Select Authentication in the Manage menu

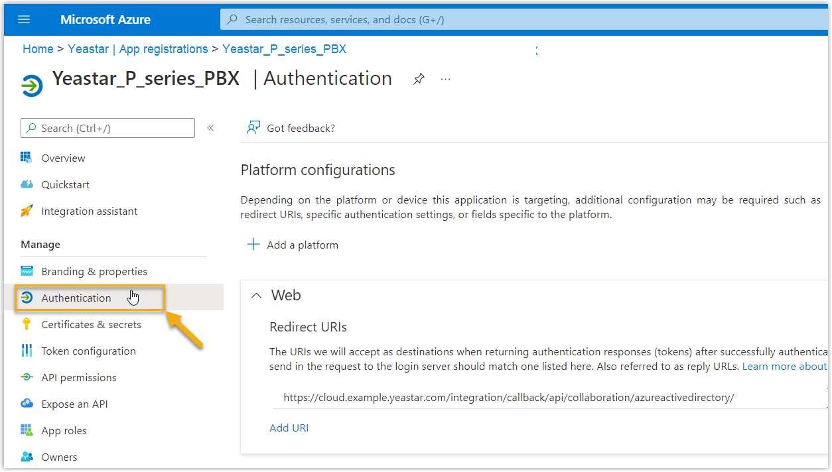coord(76,298)
